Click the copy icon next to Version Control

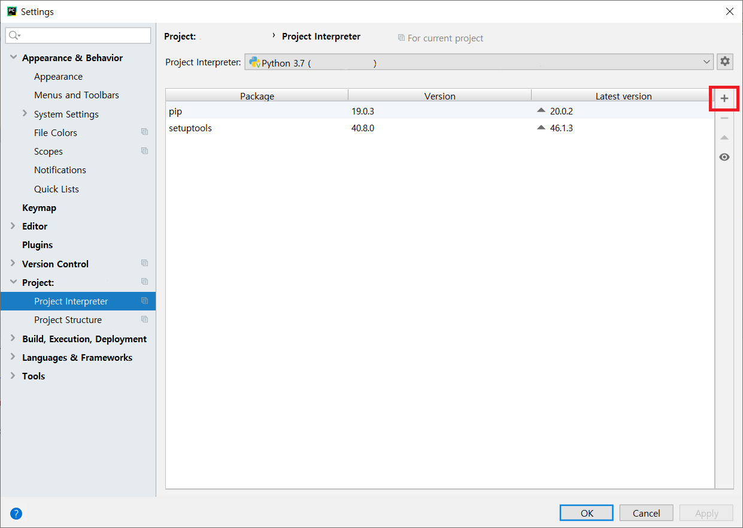pyautogui.click(x=144, y=263)
